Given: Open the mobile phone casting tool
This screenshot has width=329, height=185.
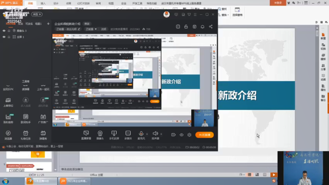Looking at the screenshot, I should (114, 135).
